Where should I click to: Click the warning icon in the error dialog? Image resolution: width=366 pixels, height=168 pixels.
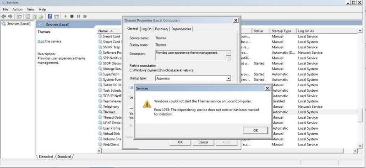point(147,104)
